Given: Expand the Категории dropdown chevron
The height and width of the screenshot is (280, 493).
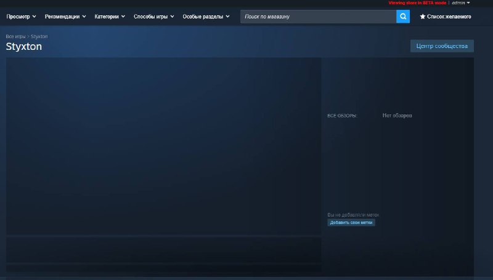Looking at the screenshot, I should click(x=123, y=17).
